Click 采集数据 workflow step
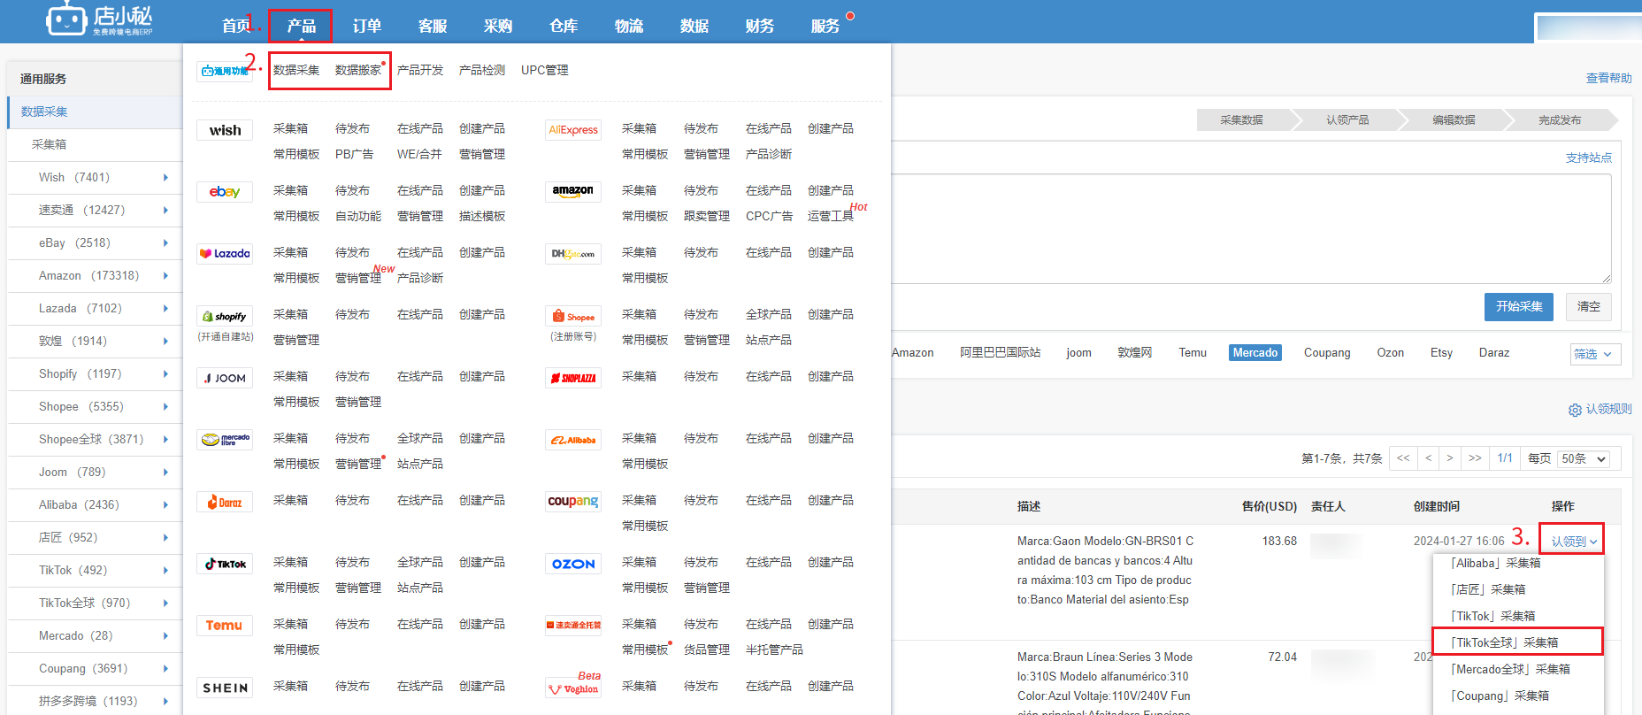 tap(1241, 119)
